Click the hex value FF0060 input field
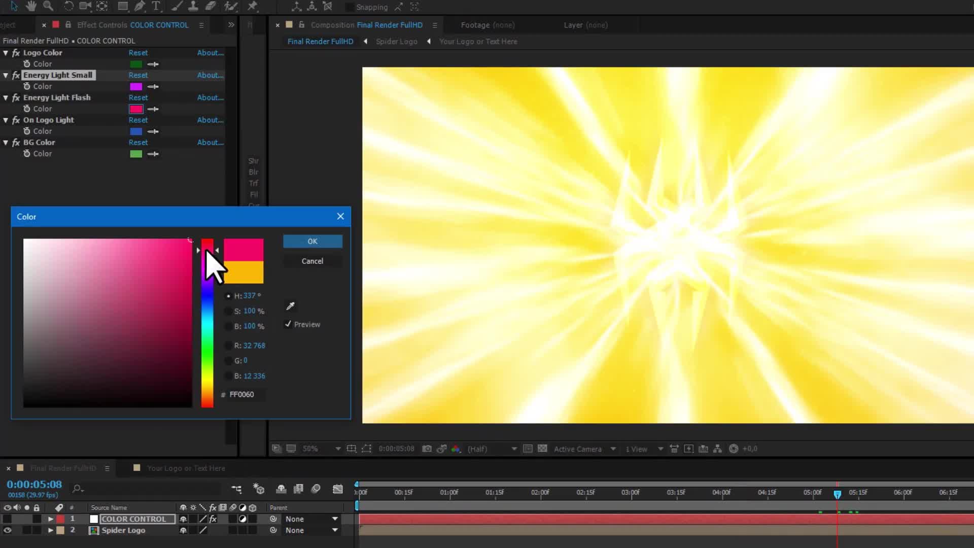Image resolution: width=974 pixels, height=548 pixels. click(x=242, y=394)
